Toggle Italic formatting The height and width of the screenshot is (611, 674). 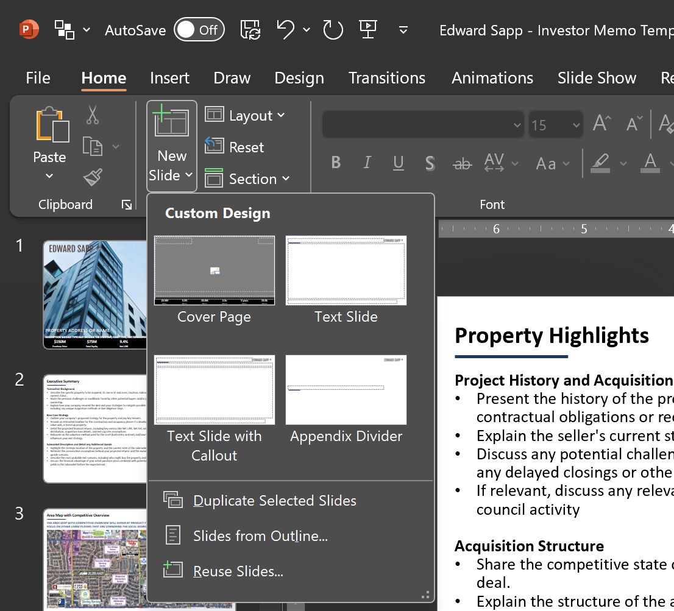(367, 163)
